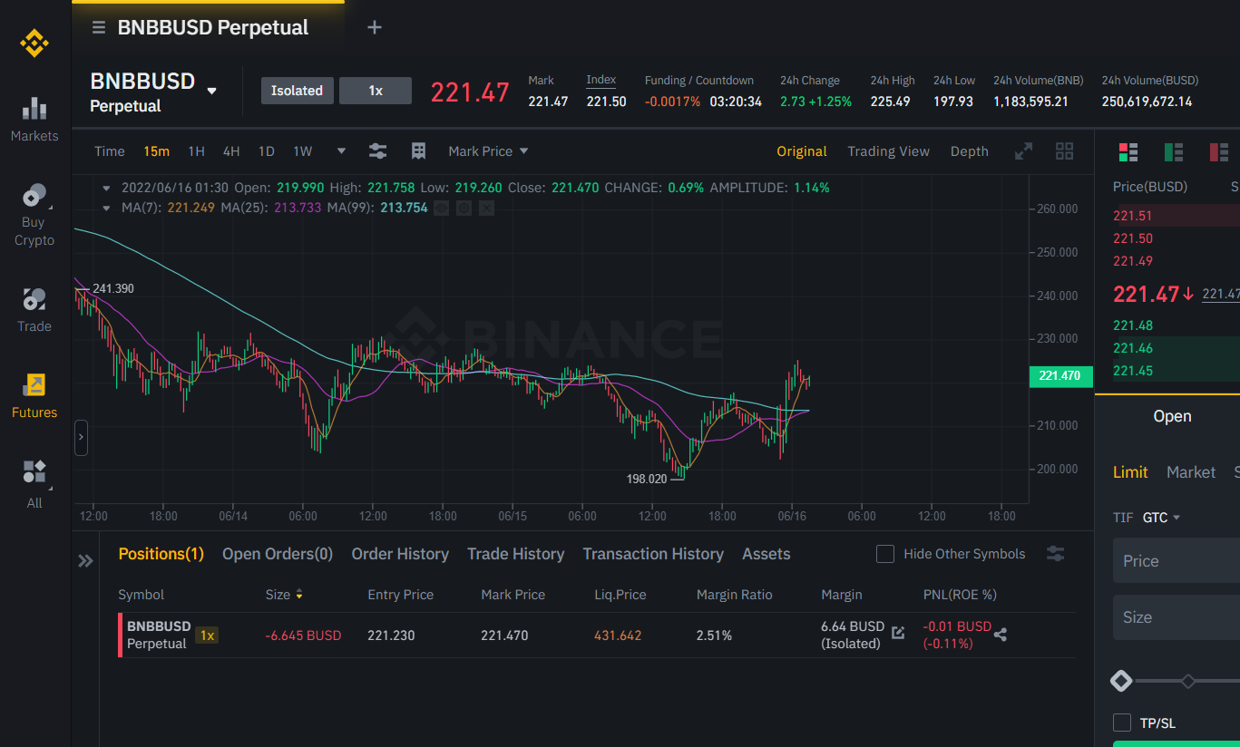
Task: Edit margin for BNBBUSD position
Action: pyautogui.click(x=898, y=632)
